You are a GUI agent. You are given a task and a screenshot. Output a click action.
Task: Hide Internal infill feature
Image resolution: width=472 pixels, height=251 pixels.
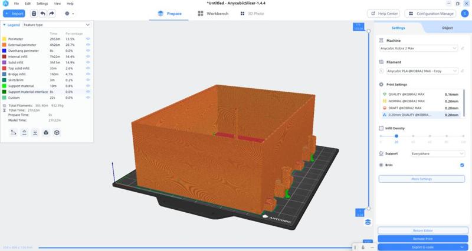(x=88, y=56)
